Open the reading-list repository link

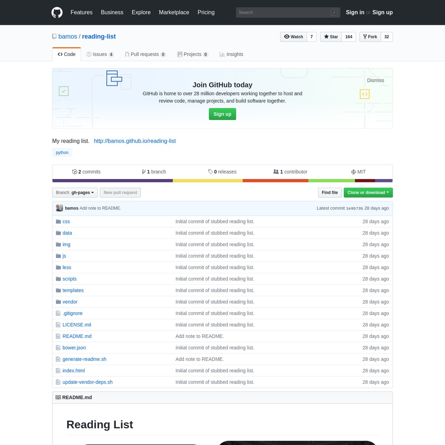99,36
